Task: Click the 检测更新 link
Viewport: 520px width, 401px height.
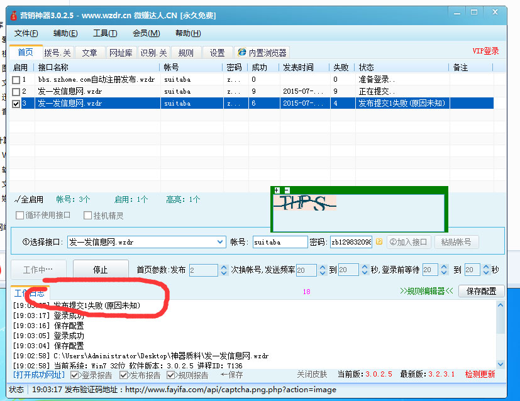Action: click(480, 375)
